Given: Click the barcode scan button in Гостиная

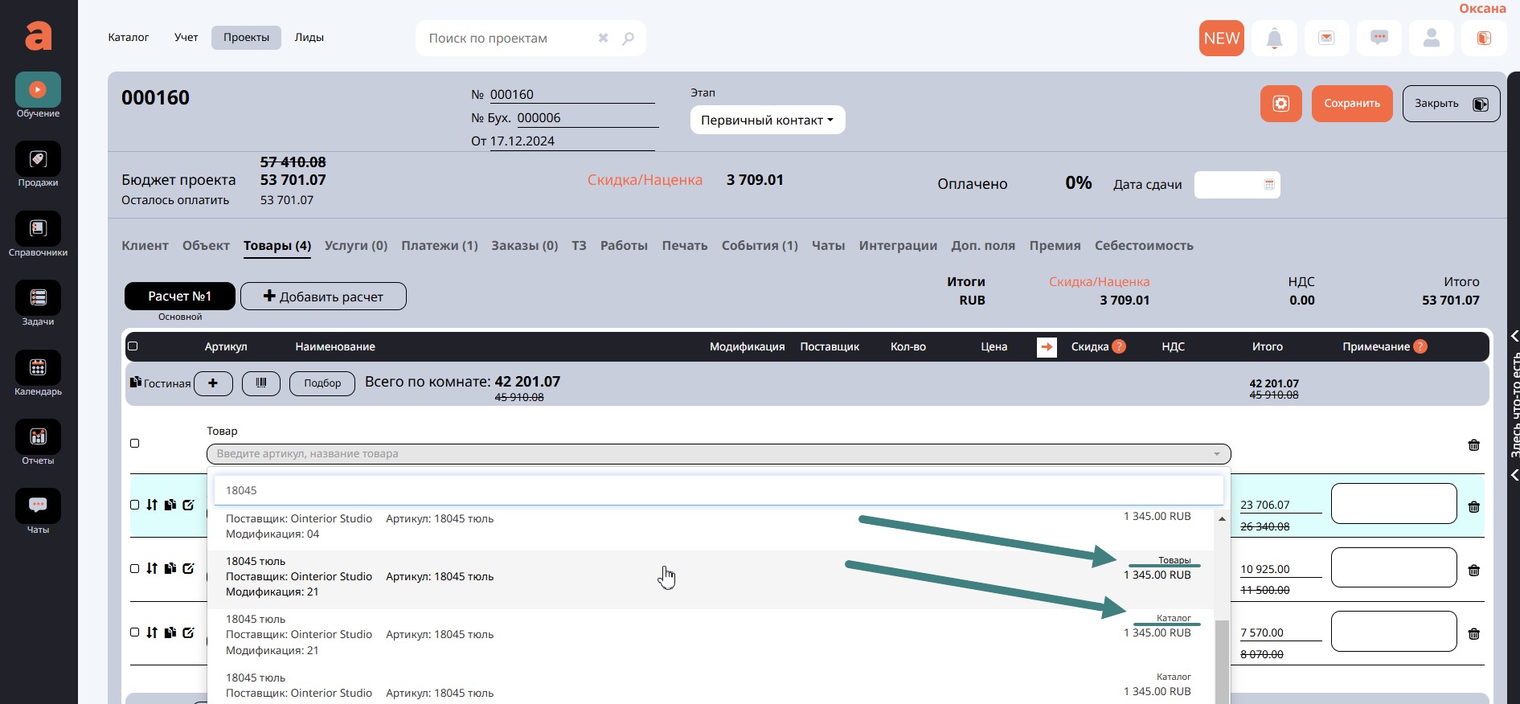Looking at the screenshot, I should click(x=261, y=383).
